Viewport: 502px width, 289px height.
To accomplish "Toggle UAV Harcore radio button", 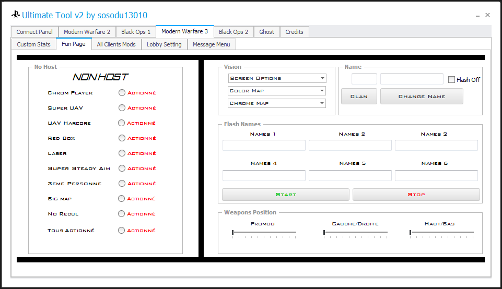I will pyautogui.click(x=121, y=123).
